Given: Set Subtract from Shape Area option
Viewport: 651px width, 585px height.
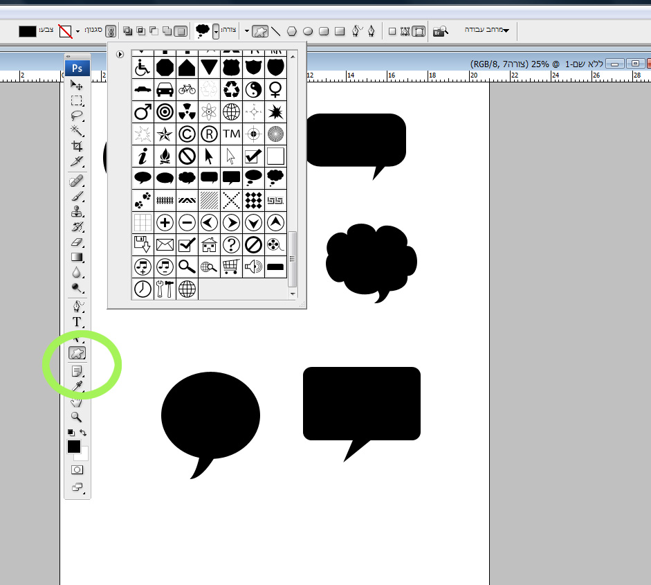Looking at the screenshot, I should [x=154, y=30].
